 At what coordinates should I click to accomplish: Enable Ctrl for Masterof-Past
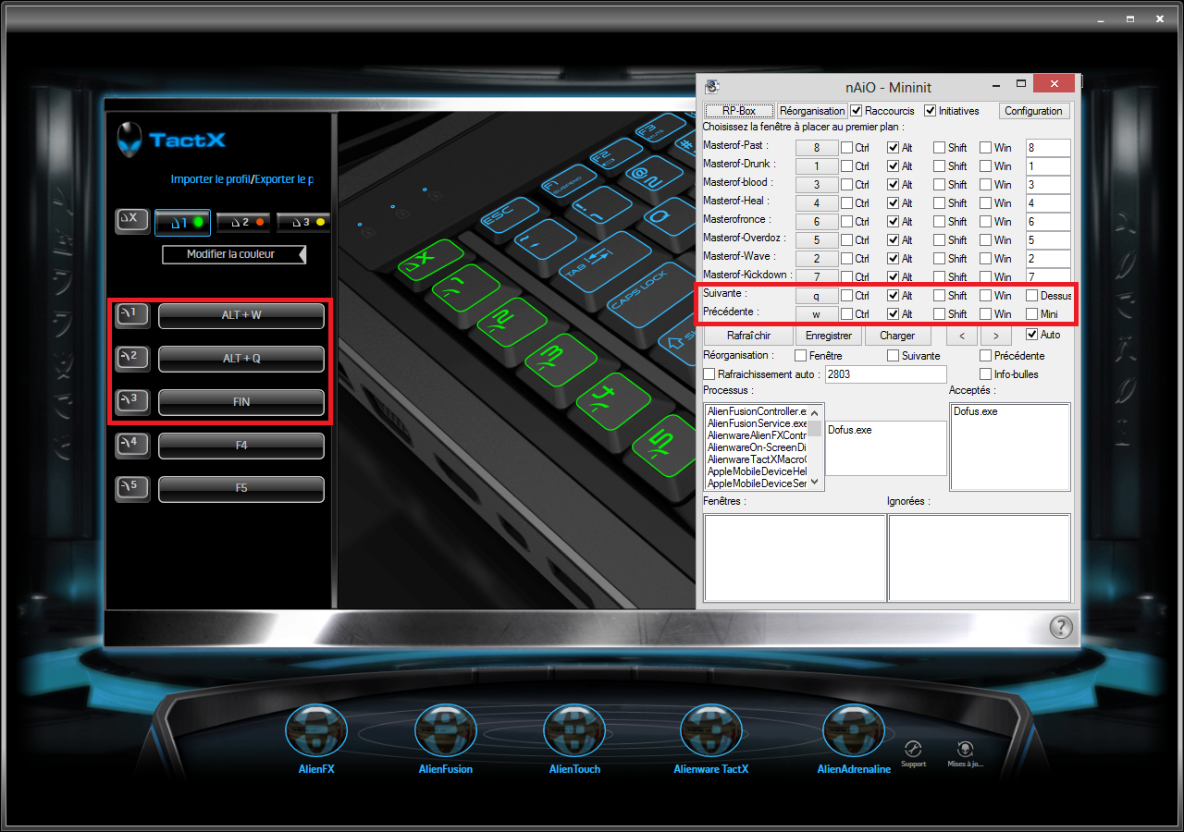click(x=846, y=147)
